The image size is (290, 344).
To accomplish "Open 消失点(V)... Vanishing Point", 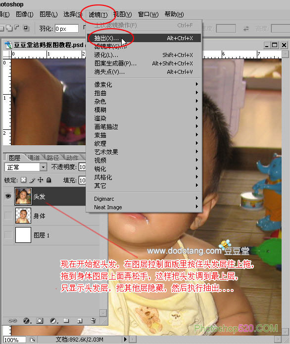I will tap(144, 72).
